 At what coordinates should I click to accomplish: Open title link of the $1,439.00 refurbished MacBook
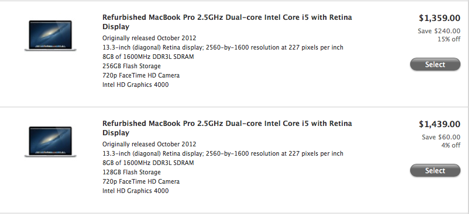227,128
